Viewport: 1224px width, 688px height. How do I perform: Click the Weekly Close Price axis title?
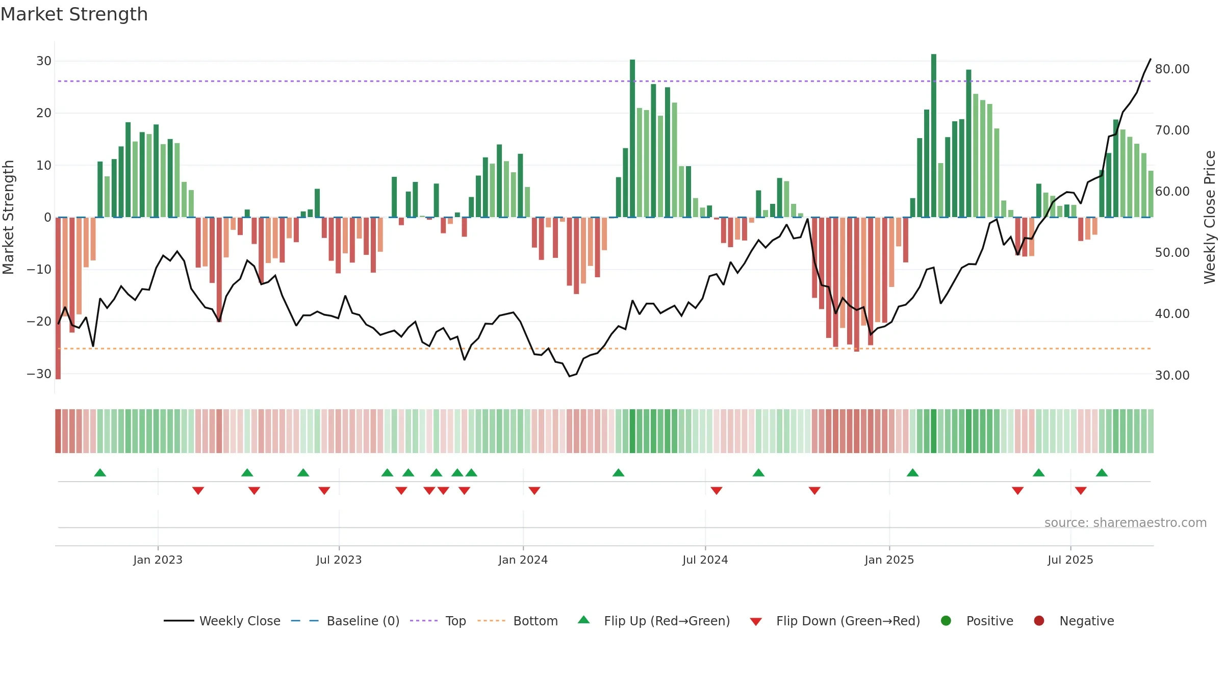tap(1210, 217)
